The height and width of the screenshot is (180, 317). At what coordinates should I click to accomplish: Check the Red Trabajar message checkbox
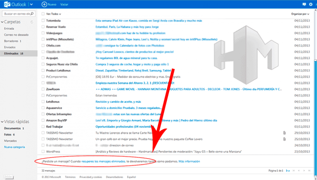(x=43, y=126)
